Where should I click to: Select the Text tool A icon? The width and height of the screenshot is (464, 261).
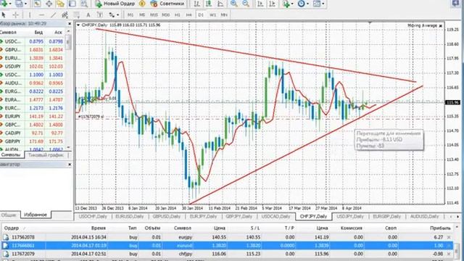point(88,14)
